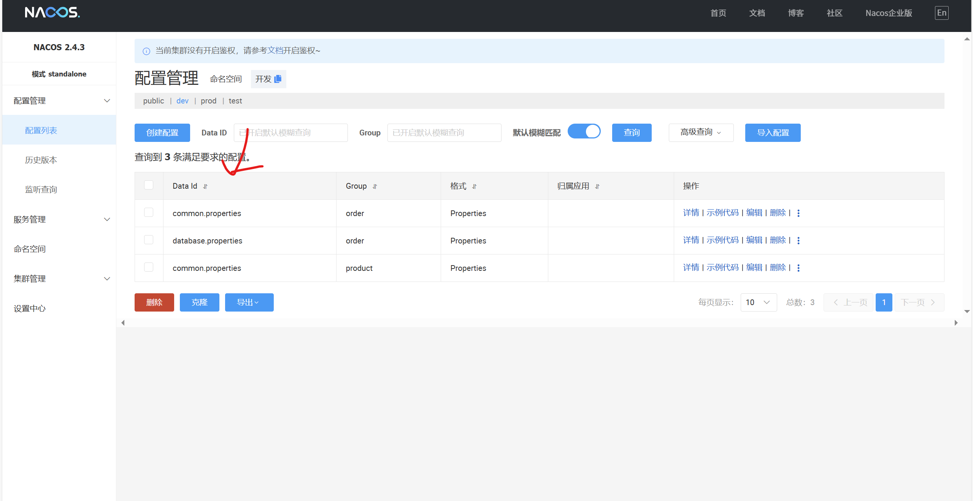973x501 pixels.
Task: Sort the table by Data Id
Action: point(205,186)
